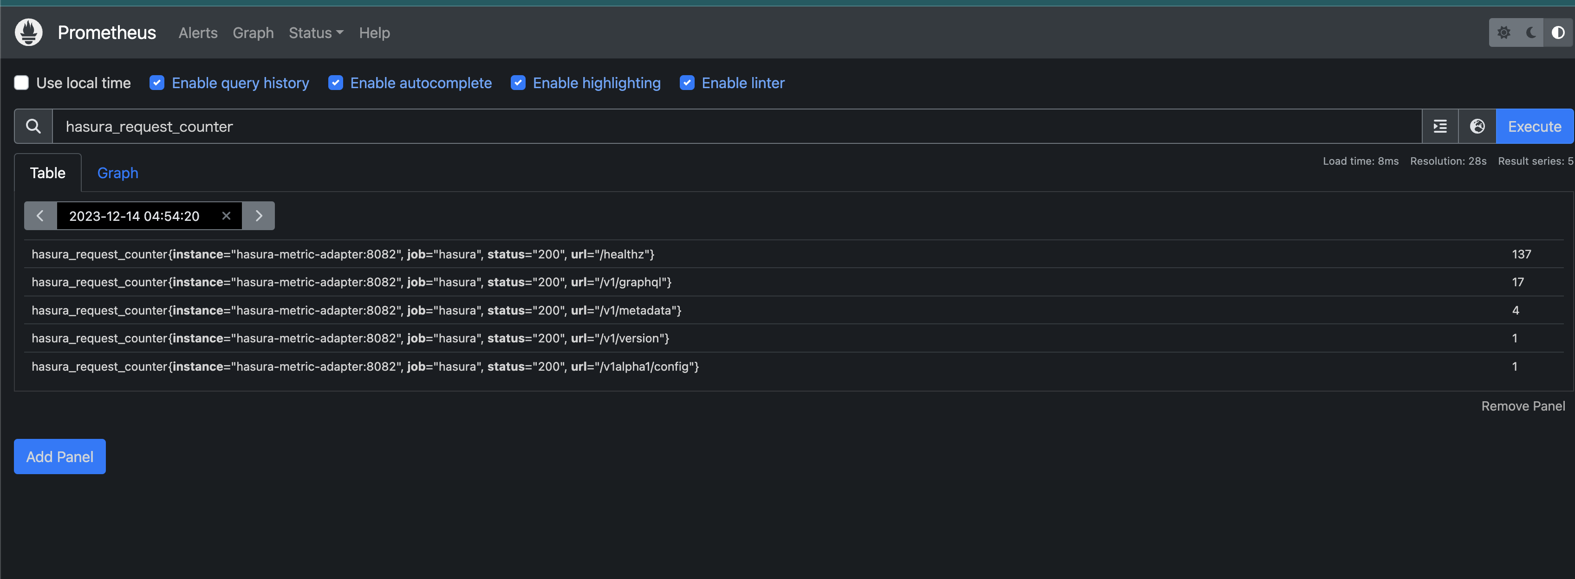This screenshot has width=1575, height=579.
Task: Open the Alerts menu item
Action: pyautogui.click(x=197, y=33)
